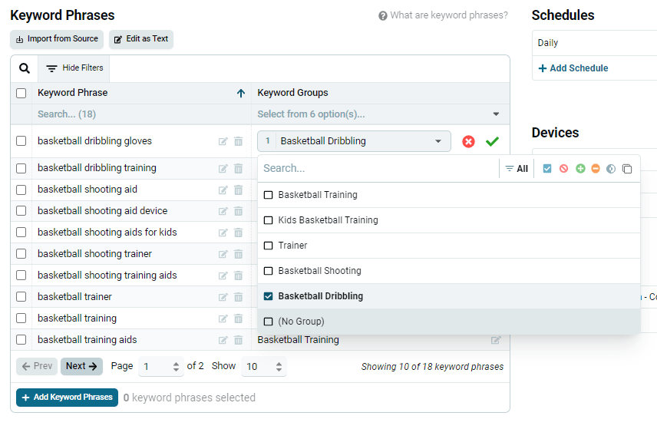Confirm group edit with green checkmark
This screenshot has height=429, width=657.
click(492, 142)
